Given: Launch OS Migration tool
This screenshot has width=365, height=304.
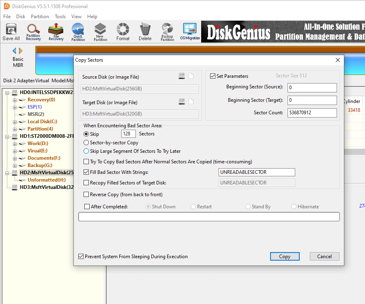Looking at the screenshot, I should (x=190, y=32).
